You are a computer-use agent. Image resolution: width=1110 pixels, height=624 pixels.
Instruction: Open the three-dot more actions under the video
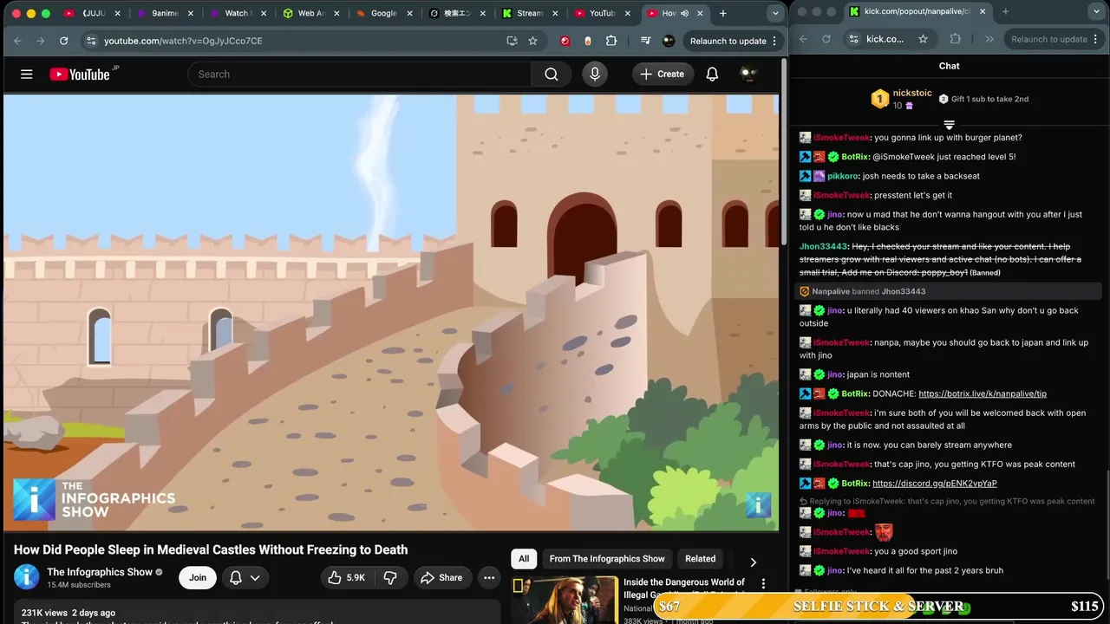click(489, 578)
